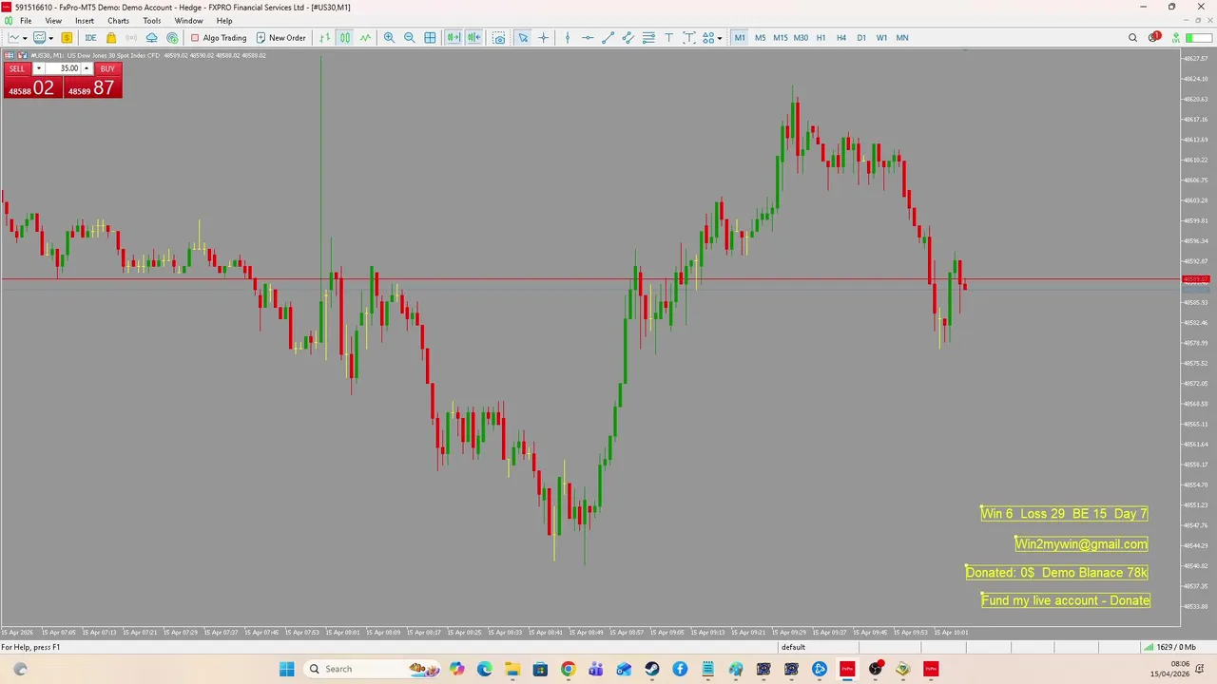Image resolution: width=1217 pixels, height=684 pixels.
Task: Open the File menu
Action: tap(26, 21)
